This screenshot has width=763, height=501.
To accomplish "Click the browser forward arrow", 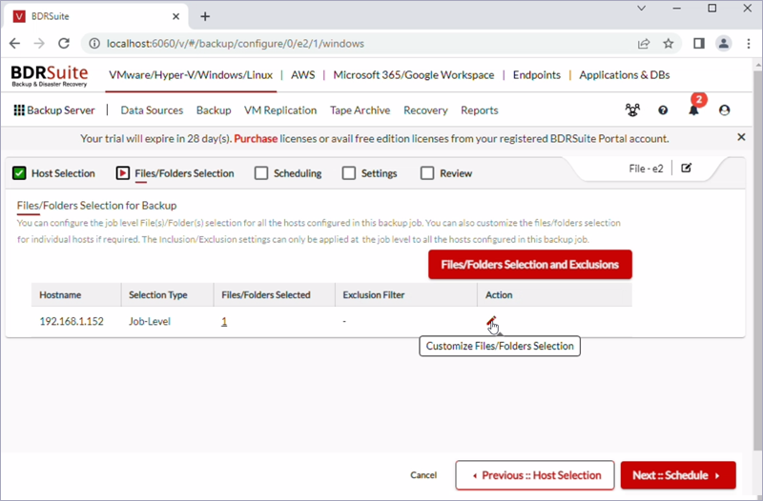I will click(x=39, y=43).
